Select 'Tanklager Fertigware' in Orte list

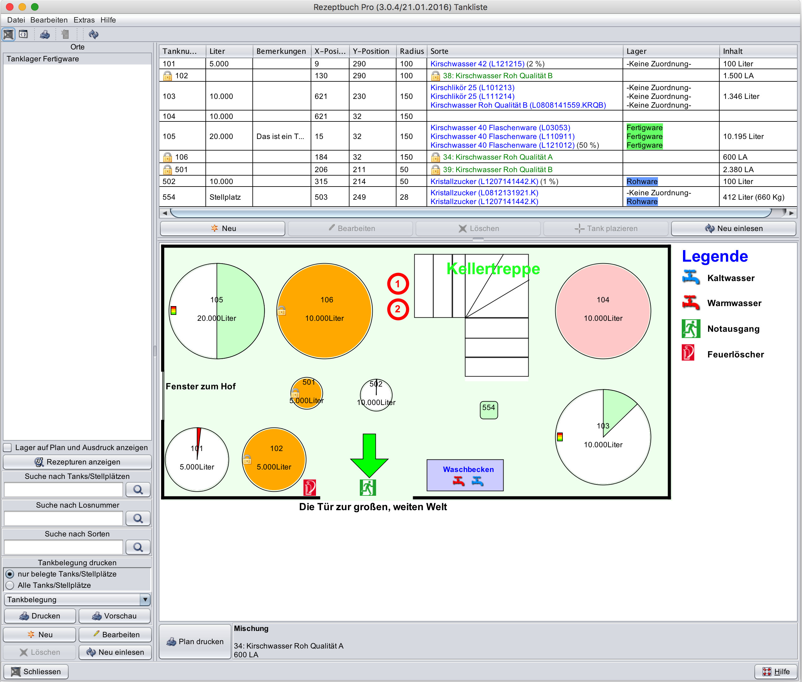click(43, 59)
